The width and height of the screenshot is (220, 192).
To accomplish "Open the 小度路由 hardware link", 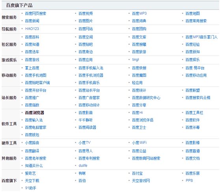I will click(x=32, y=143).
